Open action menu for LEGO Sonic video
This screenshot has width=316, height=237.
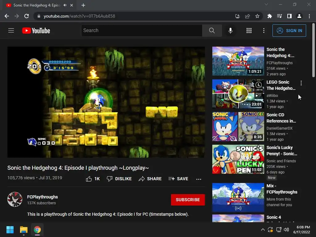pos(301,83)
